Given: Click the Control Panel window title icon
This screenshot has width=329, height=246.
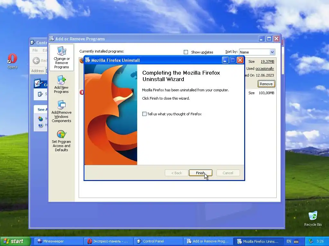Looking at the screenshot, I should click(32, 43).
